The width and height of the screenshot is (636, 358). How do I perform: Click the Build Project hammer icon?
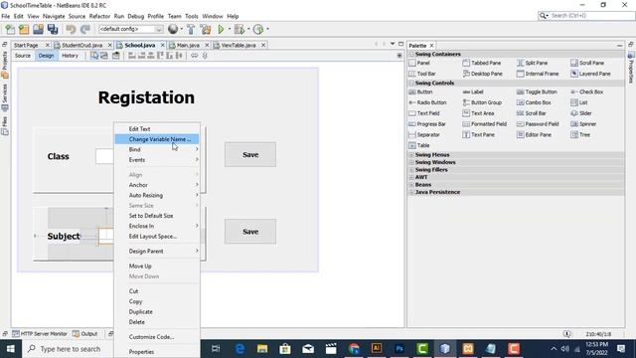click(x=191, y=29)
